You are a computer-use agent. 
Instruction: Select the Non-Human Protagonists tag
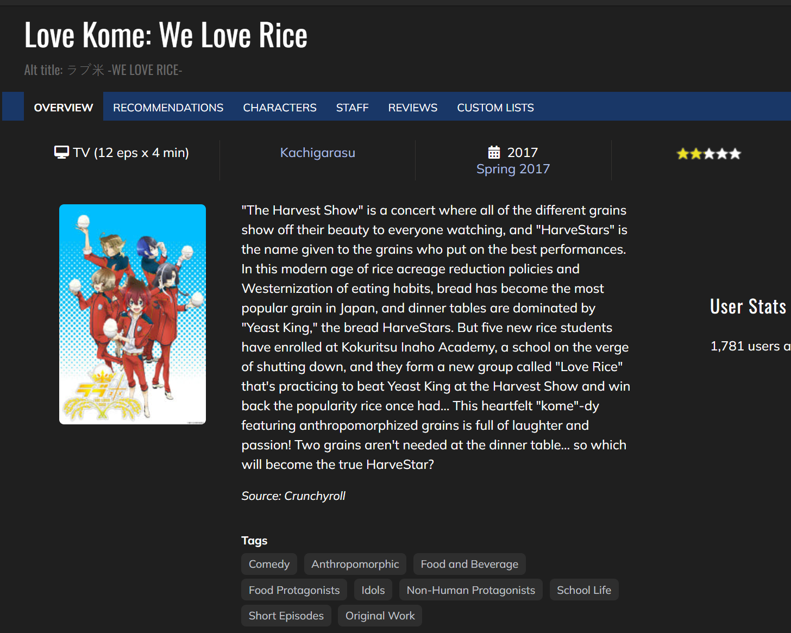pos(470,590)
